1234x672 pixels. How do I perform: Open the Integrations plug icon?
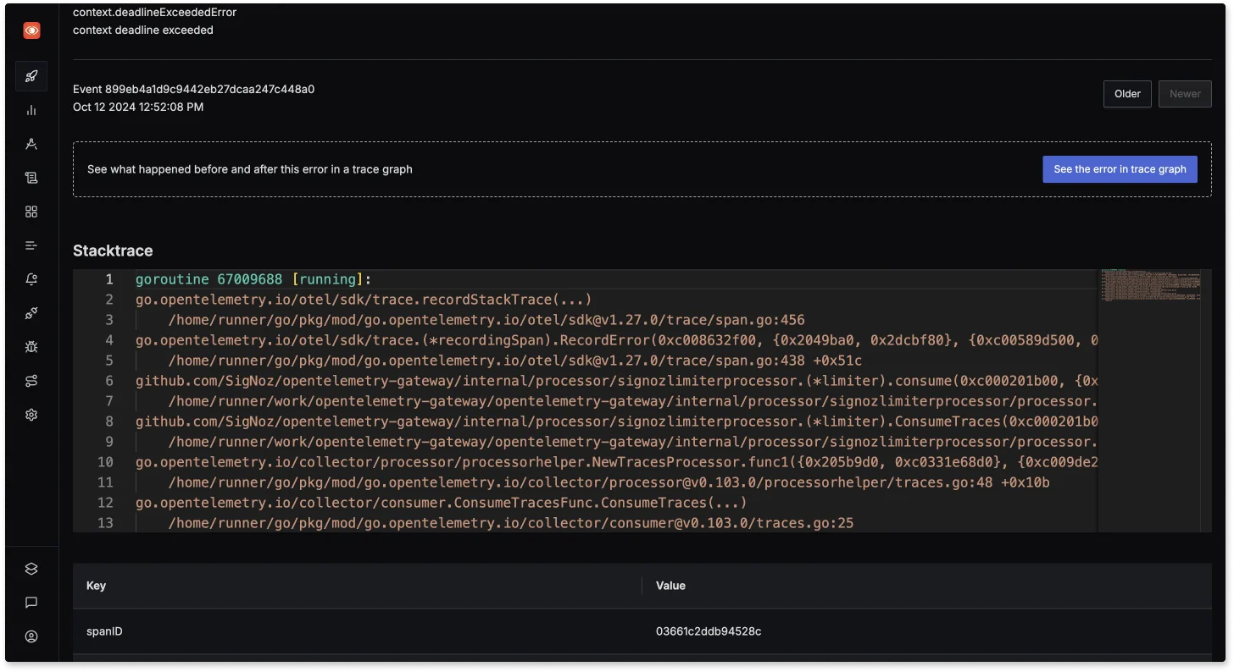[x=31, y=313]
